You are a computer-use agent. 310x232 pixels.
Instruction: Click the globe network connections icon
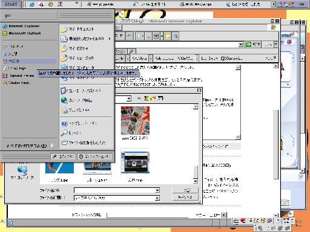(64, 100)
